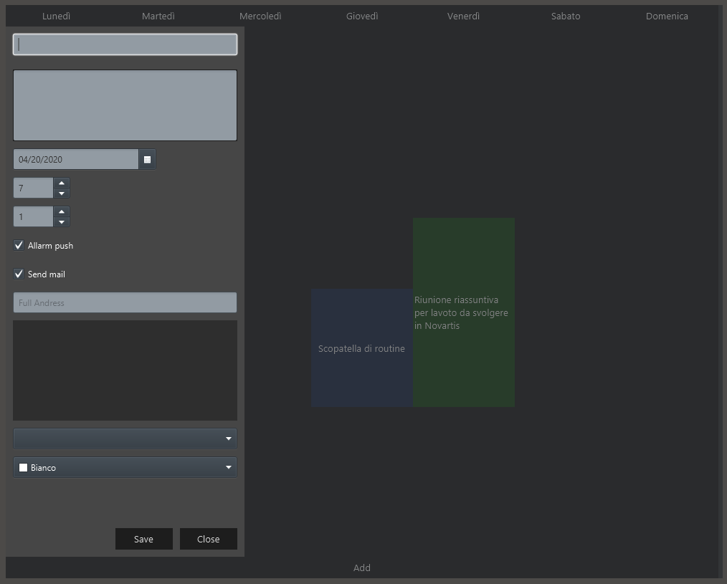The width and height of the screenshot is (727, 584).
Task: Select the Venerdì day header
Action: [x=463, y=16]
